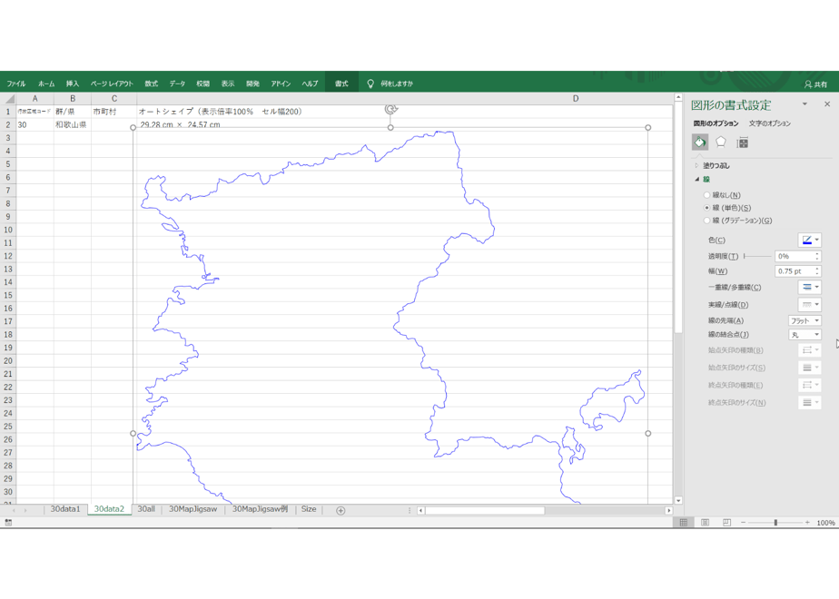This screenshot has height=599, width=839.
Task: Click the 透明度 0% value field
Action: (x=794, y=256)
